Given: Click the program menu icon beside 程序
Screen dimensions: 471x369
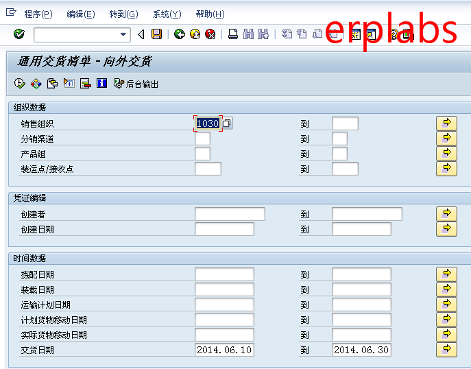Looking at the screenshot, I should pyautogui.click(x=11, y=12).
